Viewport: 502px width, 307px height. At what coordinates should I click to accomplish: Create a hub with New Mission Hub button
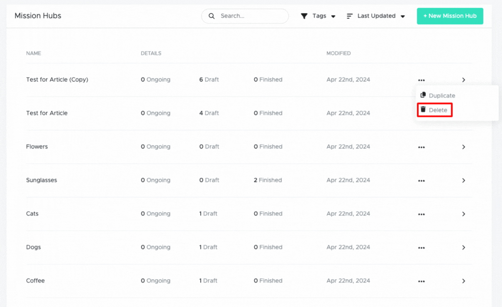click(450, 16)
